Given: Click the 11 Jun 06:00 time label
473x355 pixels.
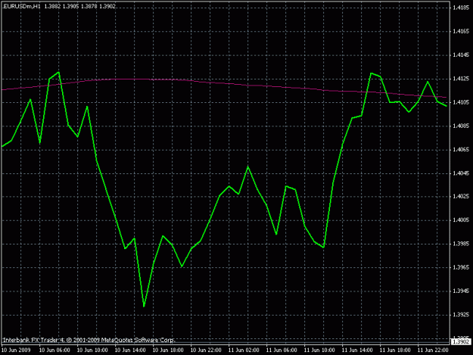Looking at the screenshot, I should [x=282, y=350].
